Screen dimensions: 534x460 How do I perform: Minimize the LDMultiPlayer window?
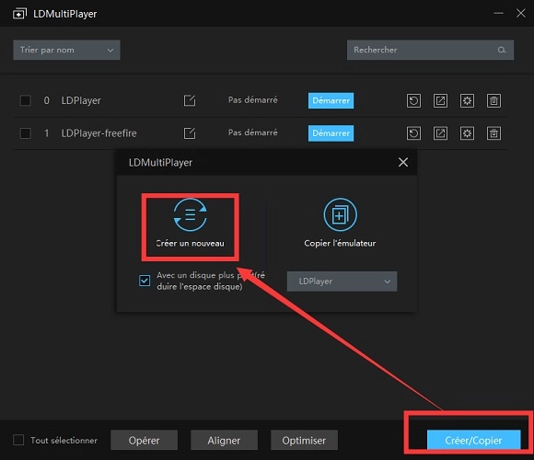click(x=498, y=13)
